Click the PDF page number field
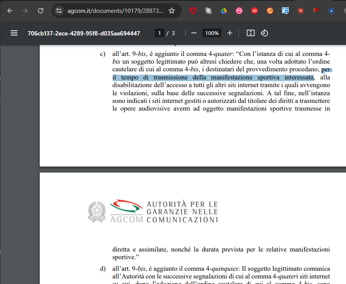 [159, 33]
